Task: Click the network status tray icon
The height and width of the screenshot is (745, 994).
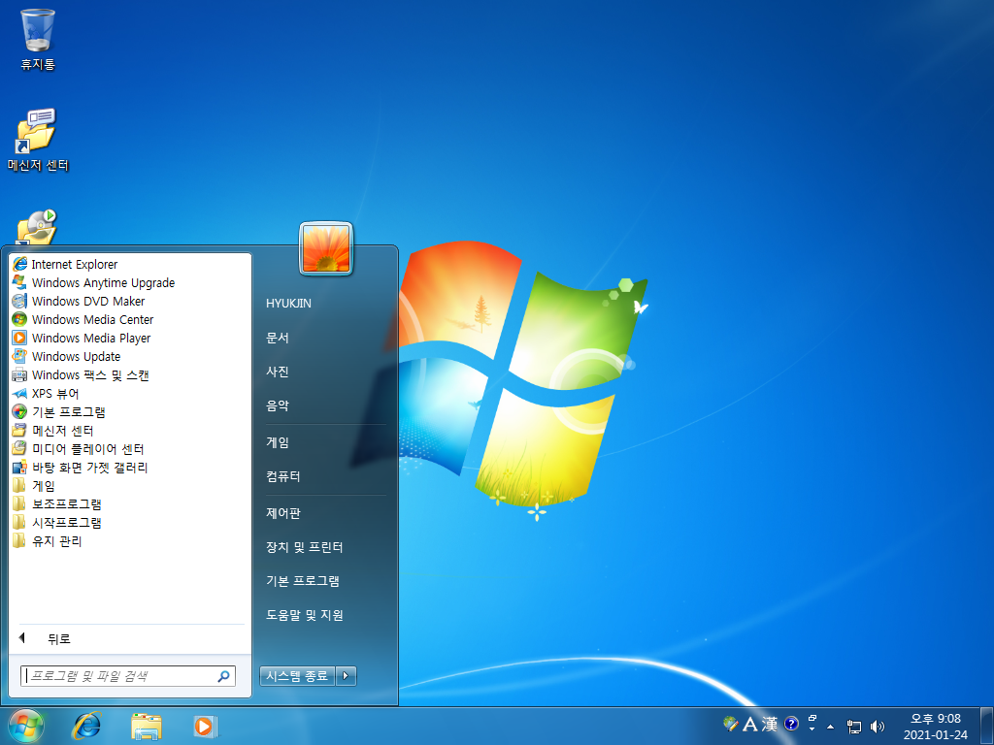Action: (x=854, y=727)
